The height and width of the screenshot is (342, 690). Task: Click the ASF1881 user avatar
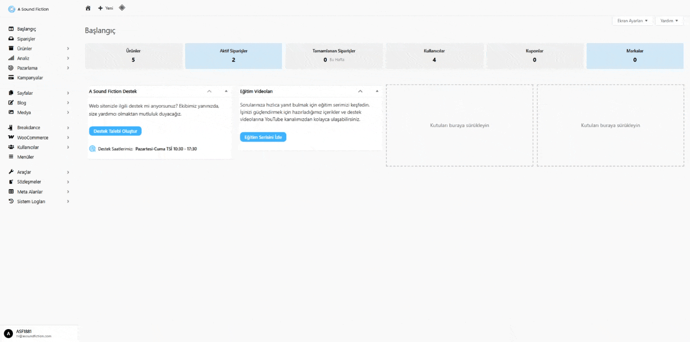(8, 333)
